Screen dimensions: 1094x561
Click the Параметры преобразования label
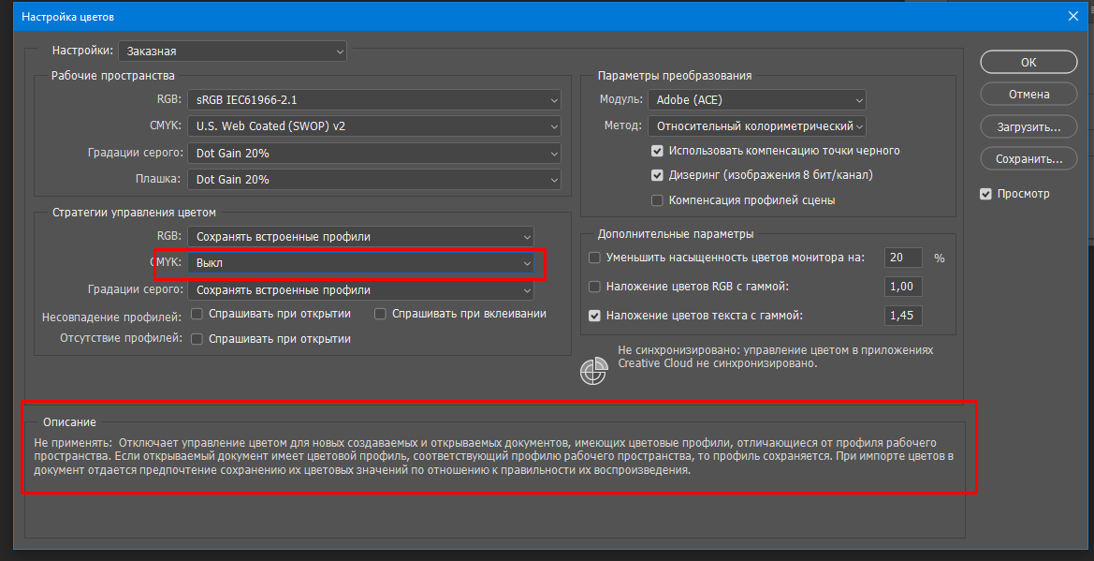(x=675, y=76)
